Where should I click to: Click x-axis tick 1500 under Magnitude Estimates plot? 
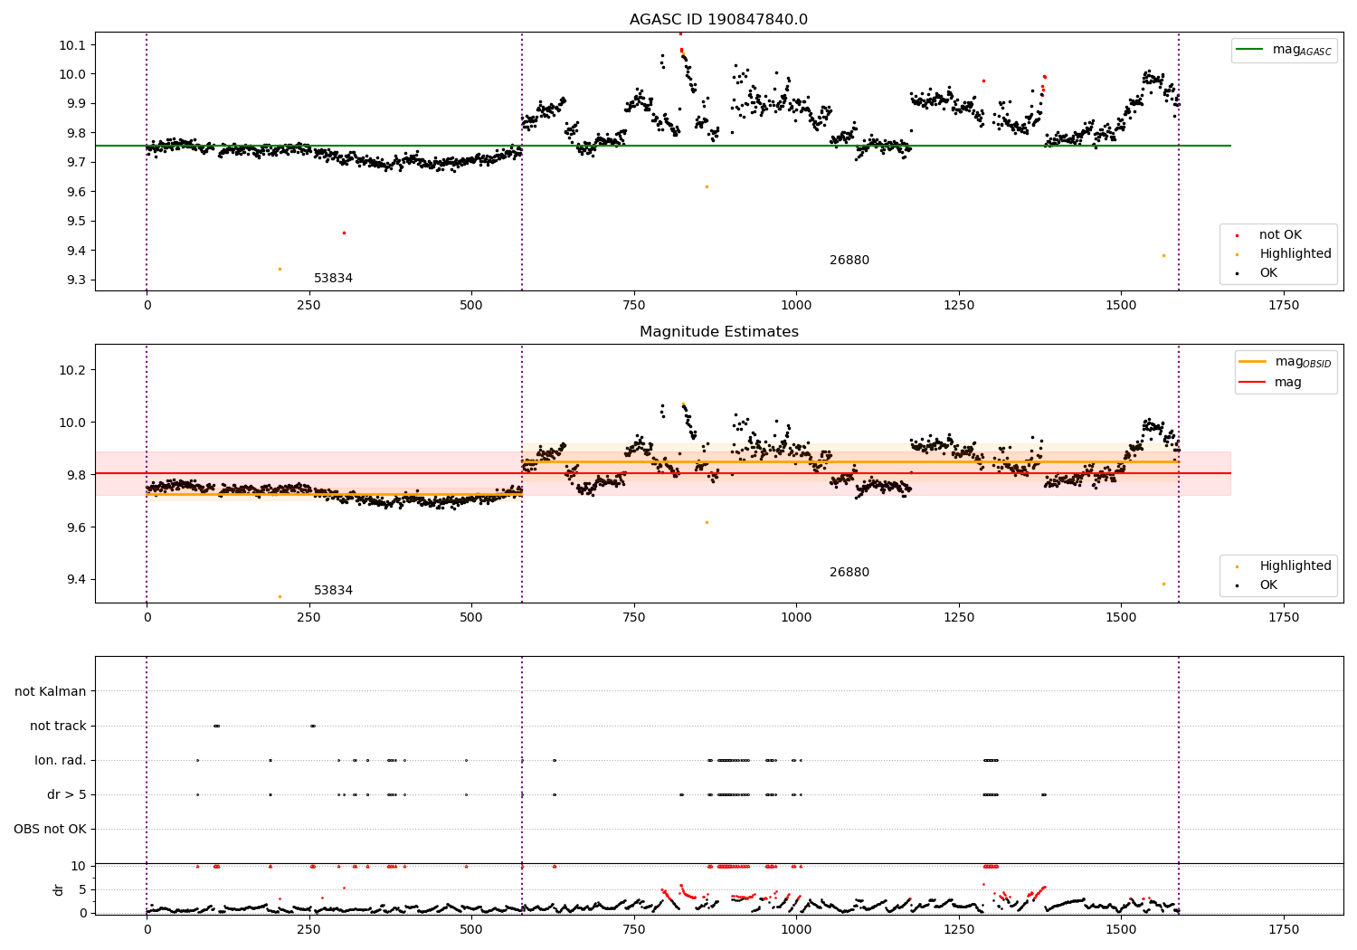(x=1121, y=618)
